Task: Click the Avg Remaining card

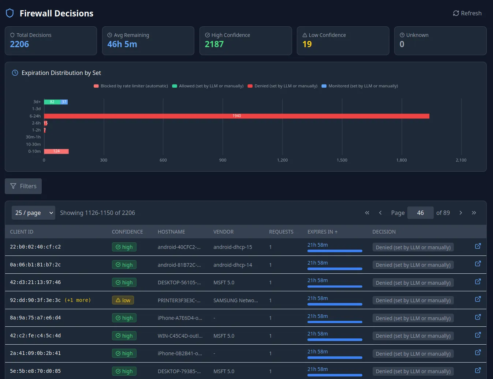Action: pos(148,41)
